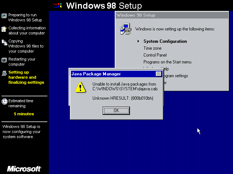Click the yellow warning triangle icon
233x174 pixels.
point(80,87)
